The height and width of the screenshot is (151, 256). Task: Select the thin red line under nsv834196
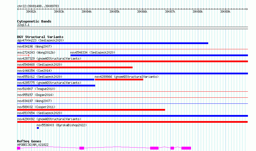[x=132, y=49]
